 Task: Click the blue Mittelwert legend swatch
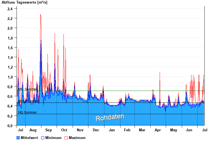[x=18, y=138]
